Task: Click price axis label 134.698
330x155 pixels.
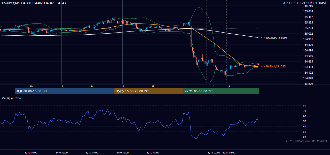Action: (x=308, y=50)
